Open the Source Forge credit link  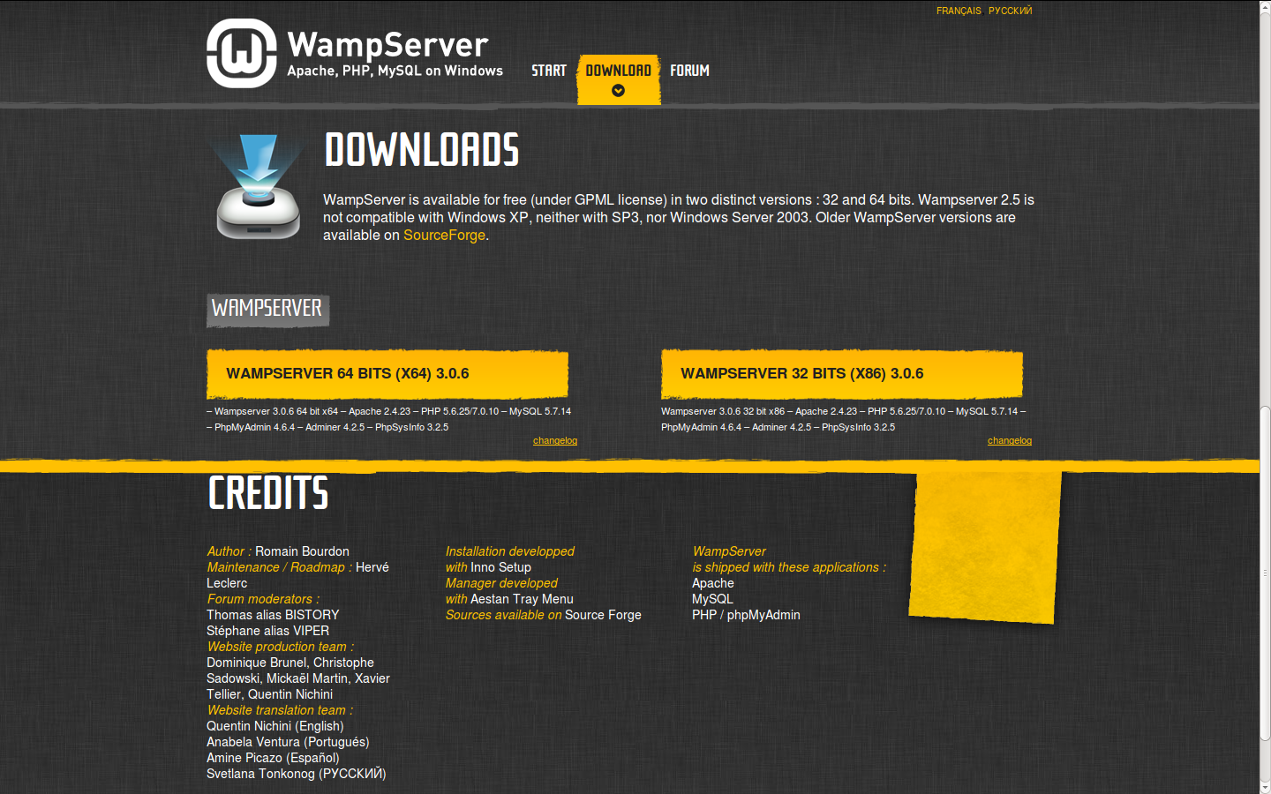(603, 615)
